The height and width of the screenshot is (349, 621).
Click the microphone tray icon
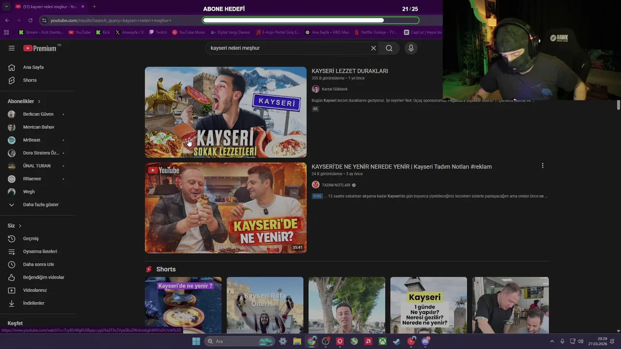point(563,341)
